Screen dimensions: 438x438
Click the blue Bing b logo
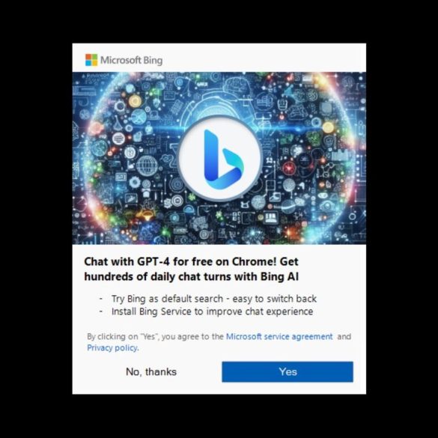(223, 159)
